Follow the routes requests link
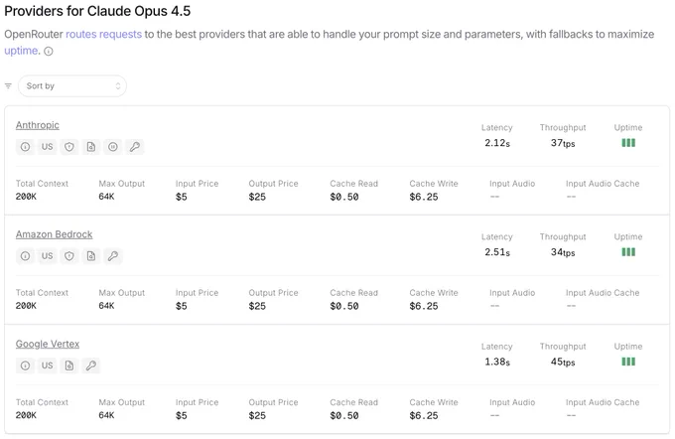Viewport: 675px width, 439px height. tap(104, 35)
